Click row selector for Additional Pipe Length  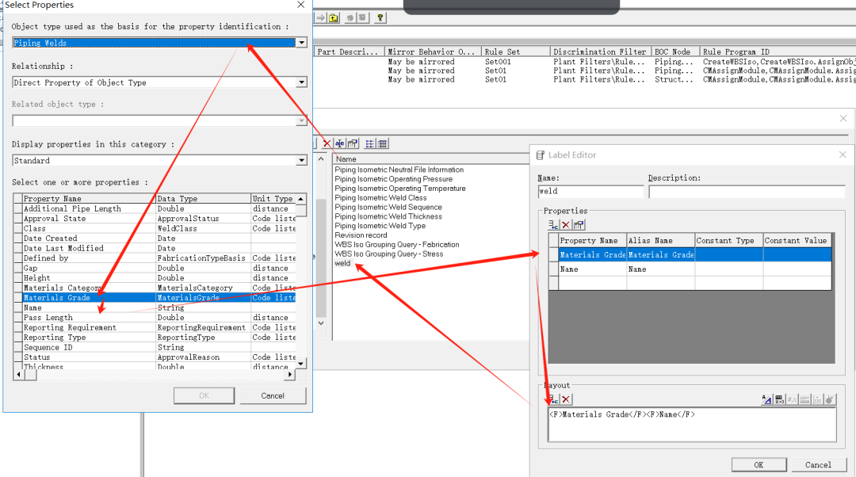click(x=17, y=208)
